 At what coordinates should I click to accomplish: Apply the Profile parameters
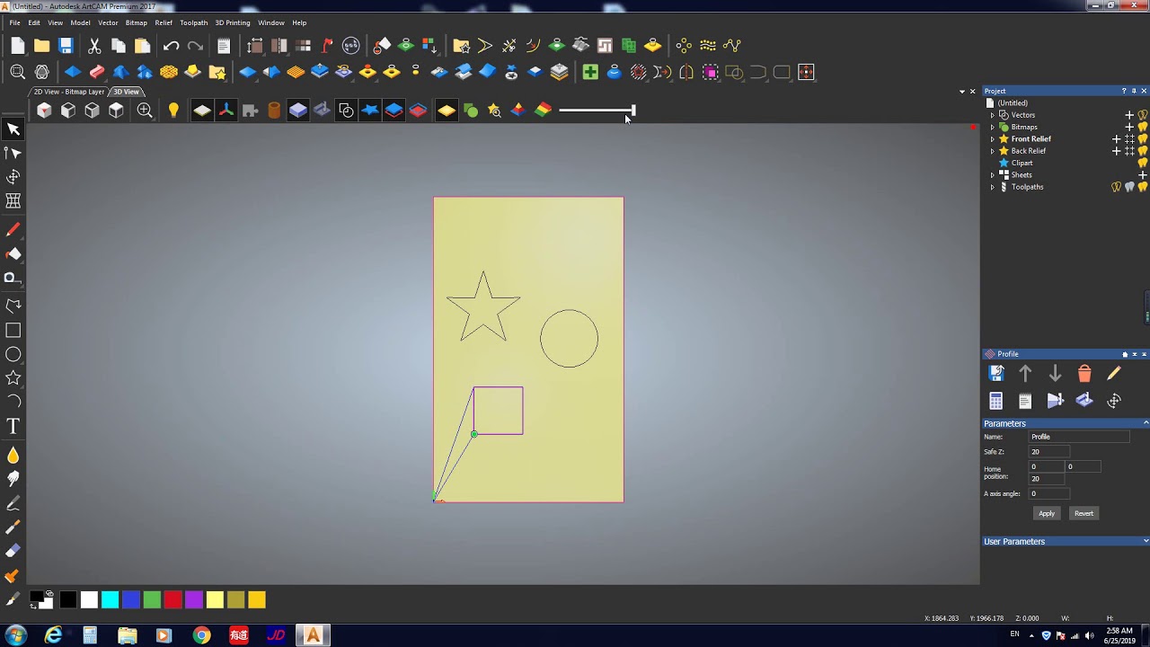tap(1046, 512)
